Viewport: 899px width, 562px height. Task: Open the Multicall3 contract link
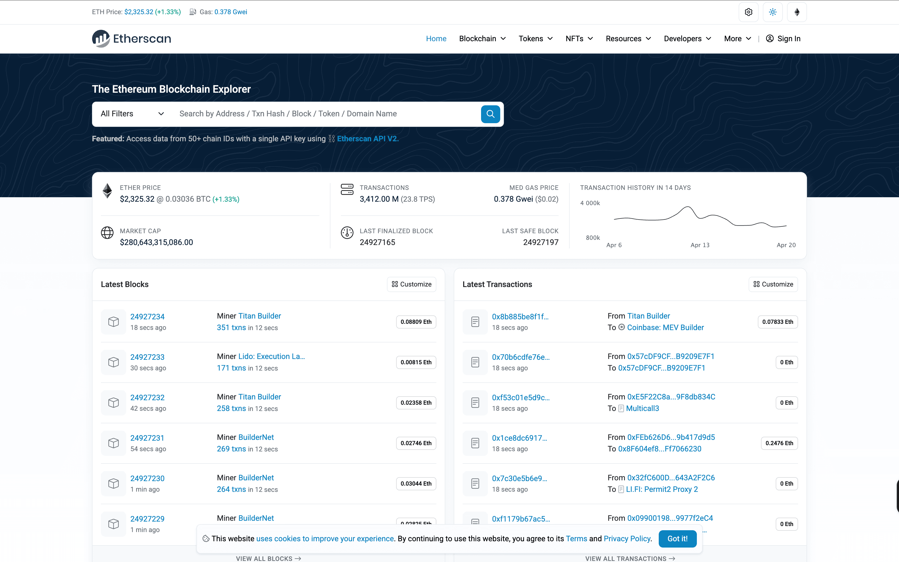[642, 408]
